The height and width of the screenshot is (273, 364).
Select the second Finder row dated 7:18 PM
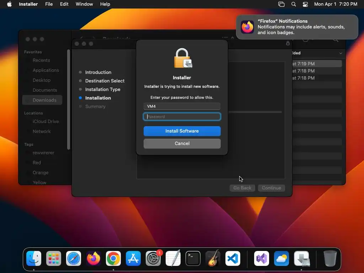click(x=317, y=71)
